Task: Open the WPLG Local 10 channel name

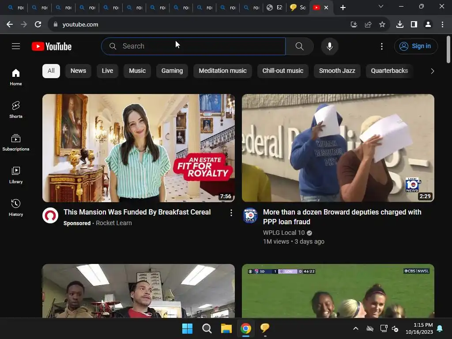Action: 284,233
